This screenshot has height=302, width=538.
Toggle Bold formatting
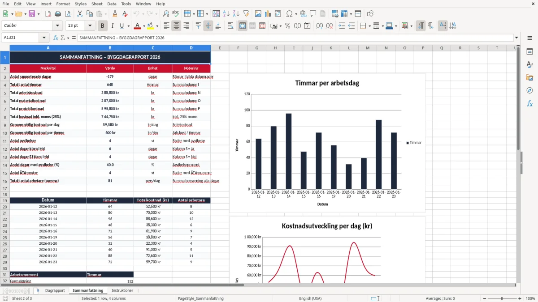pos(102,26)
